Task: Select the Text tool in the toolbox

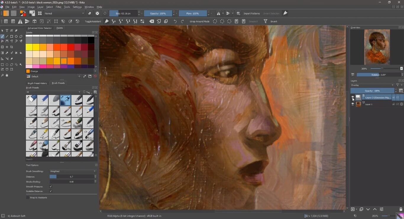Action: pyautogui.click(x=7, y=31)
